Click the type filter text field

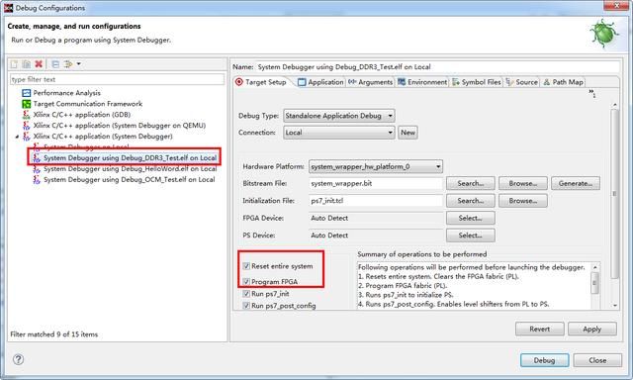tap(117, 79)
